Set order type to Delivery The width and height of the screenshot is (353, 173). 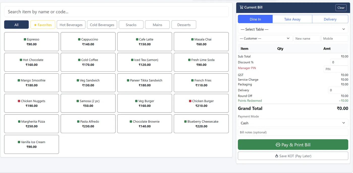coord(330,19)
